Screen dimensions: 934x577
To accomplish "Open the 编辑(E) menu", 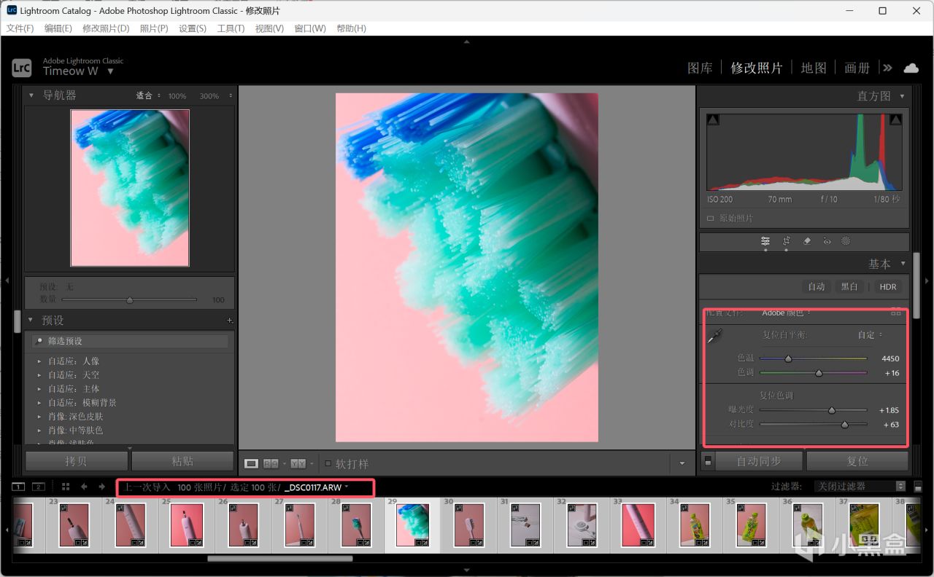I will click(x=58, y=28).
